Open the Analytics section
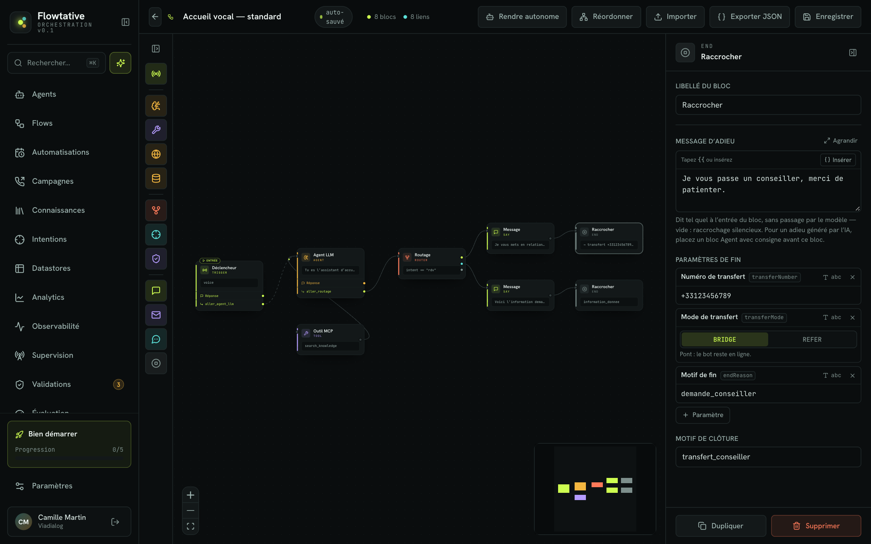Viewport: 871px width, 544px height. (x=69, y=297)
